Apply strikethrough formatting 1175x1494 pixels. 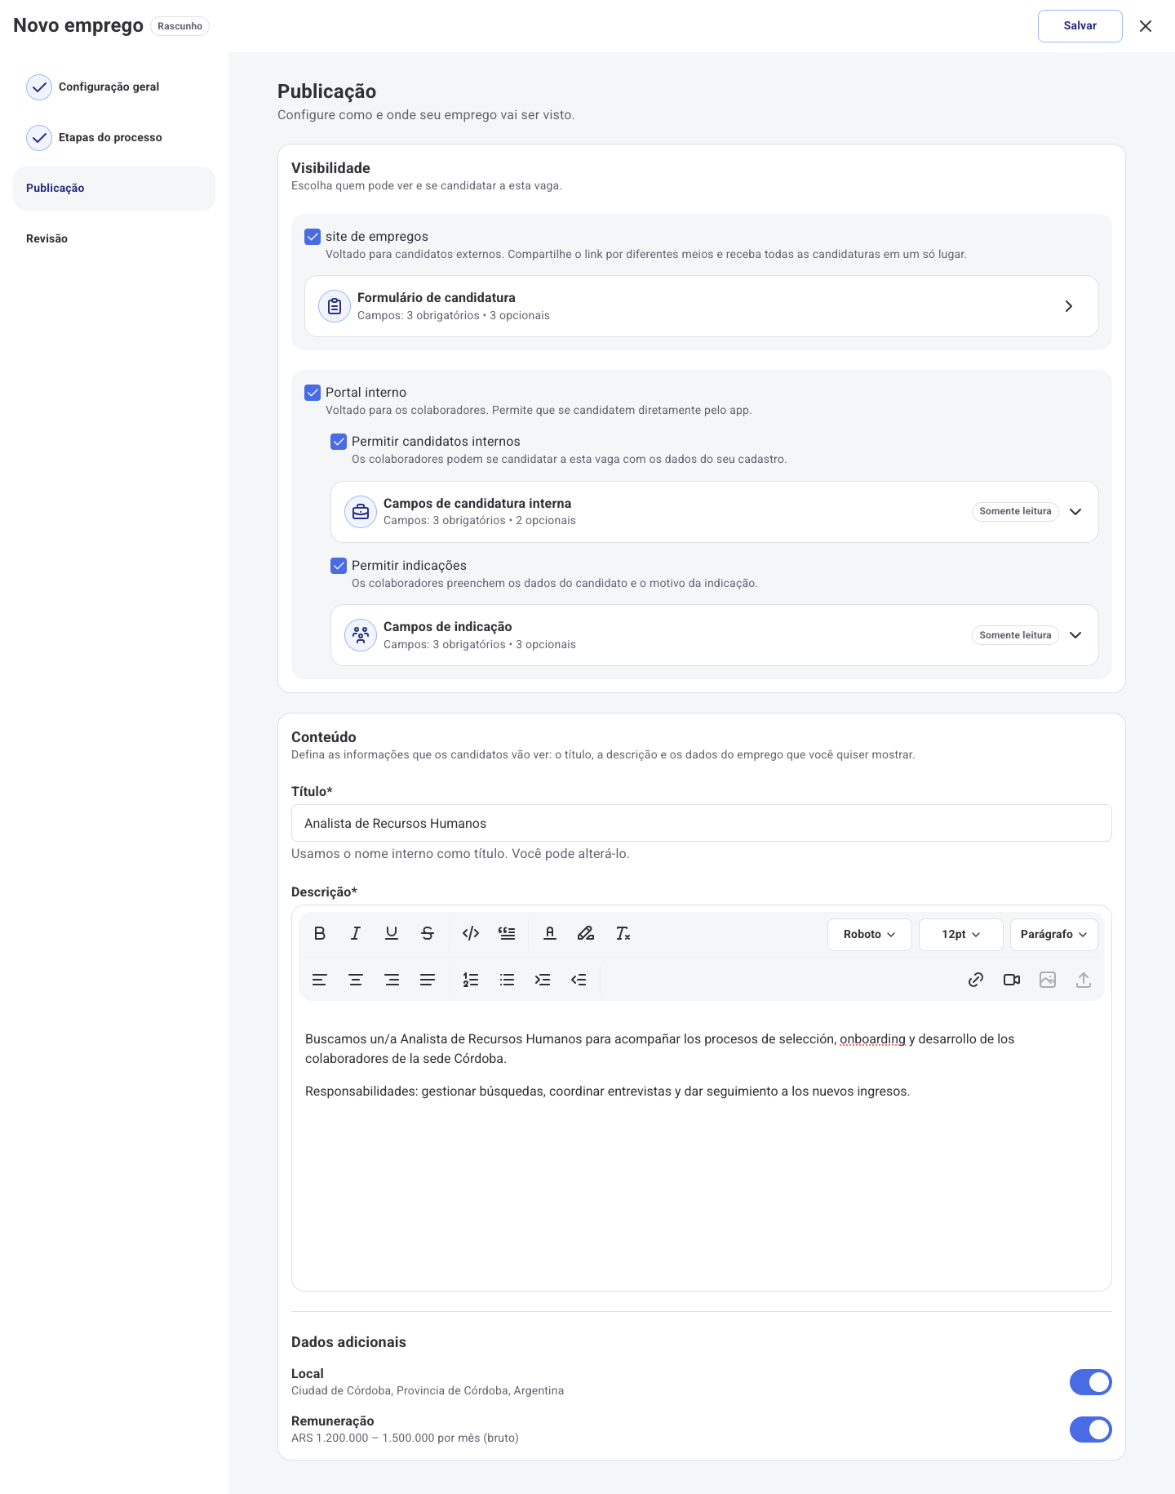click(428, 933)
